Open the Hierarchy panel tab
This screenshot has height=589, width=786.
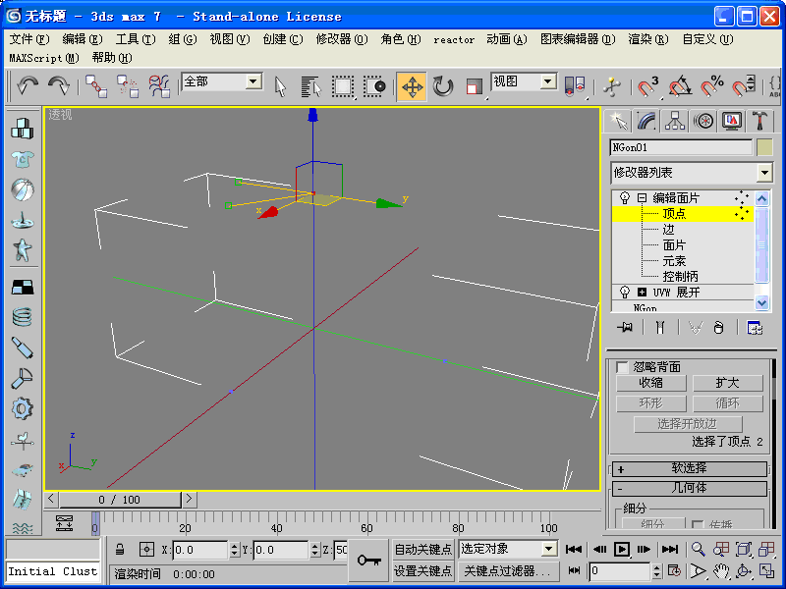pos(674,121)
